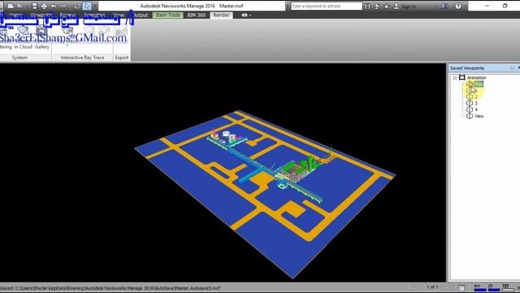Click the Print icon in quick access toolbar

[44, 6]
